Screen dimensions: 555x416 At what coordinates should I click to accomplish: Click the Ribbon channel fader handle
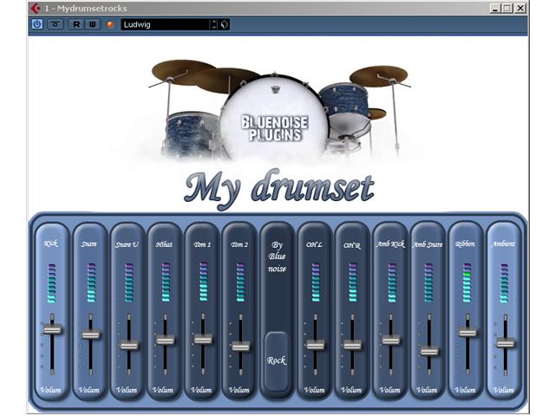467,332
